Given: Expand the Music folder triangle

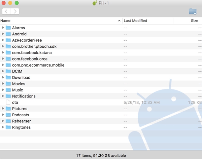Looking at the screenshot, I should click(3, 90).
